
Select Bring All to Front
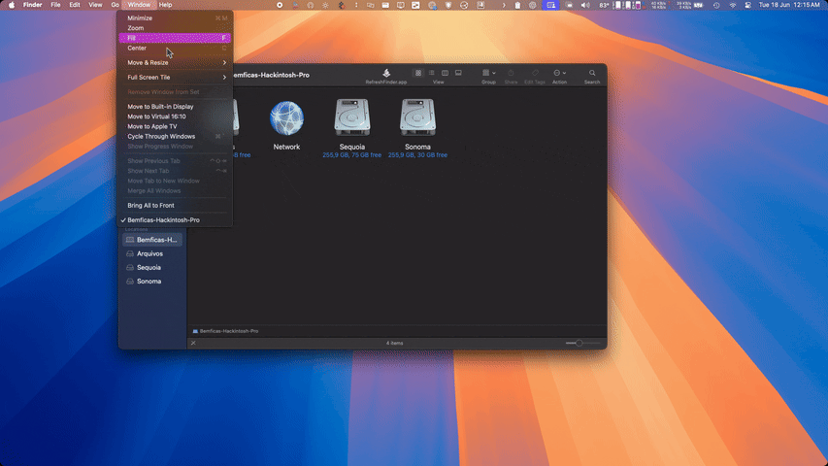point(175,206)
